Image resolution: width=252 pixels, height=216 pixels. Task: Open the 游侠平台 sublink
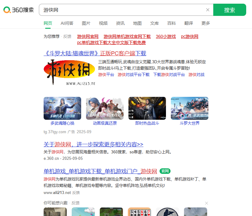(x=106, y=75)
